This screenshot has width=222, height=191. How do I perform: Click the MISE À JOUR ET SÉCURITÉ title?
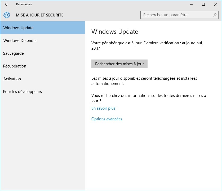coord(40,15)
